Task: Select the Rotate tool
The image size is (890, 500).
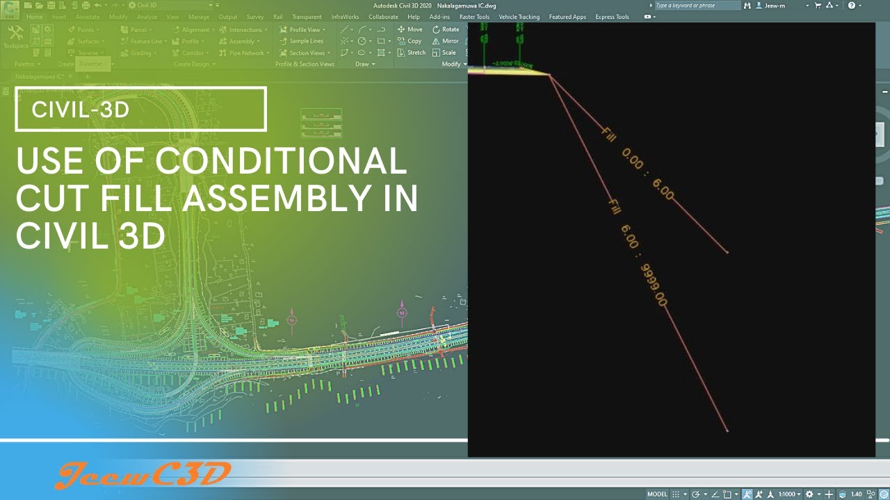Action: [446, 30]
